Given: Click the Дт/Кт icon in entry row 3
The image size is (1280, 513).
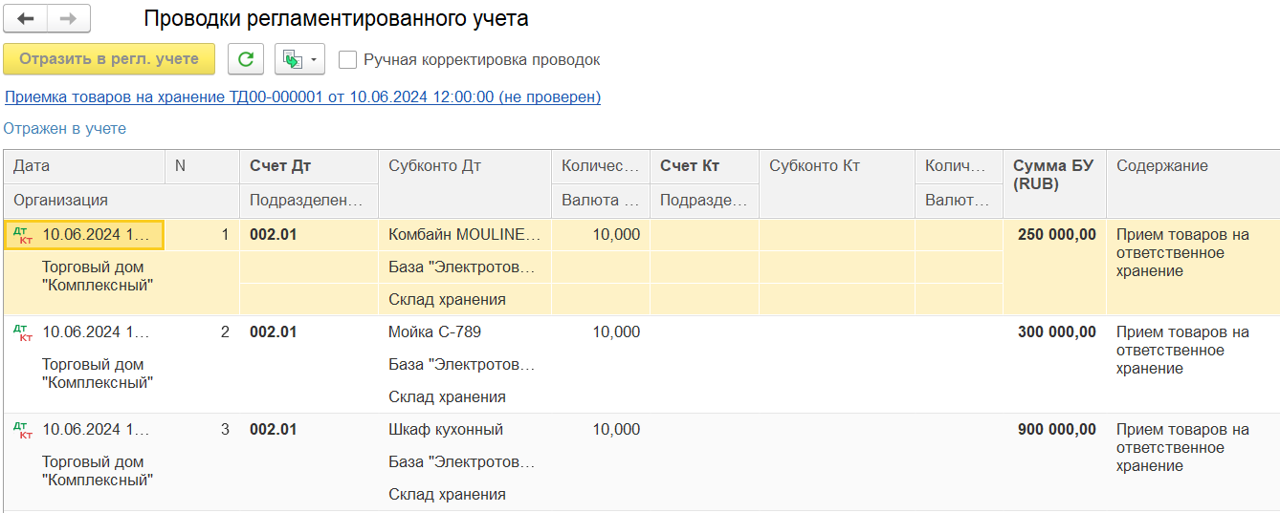Looking at the screenshot, I should [x=25, y=430].
